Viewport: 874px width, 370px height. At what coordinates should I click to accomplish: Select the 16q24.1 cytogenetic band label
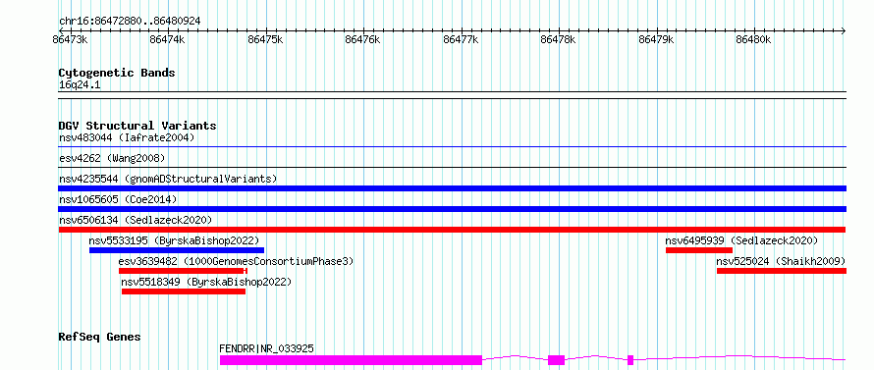pos(80,85)
